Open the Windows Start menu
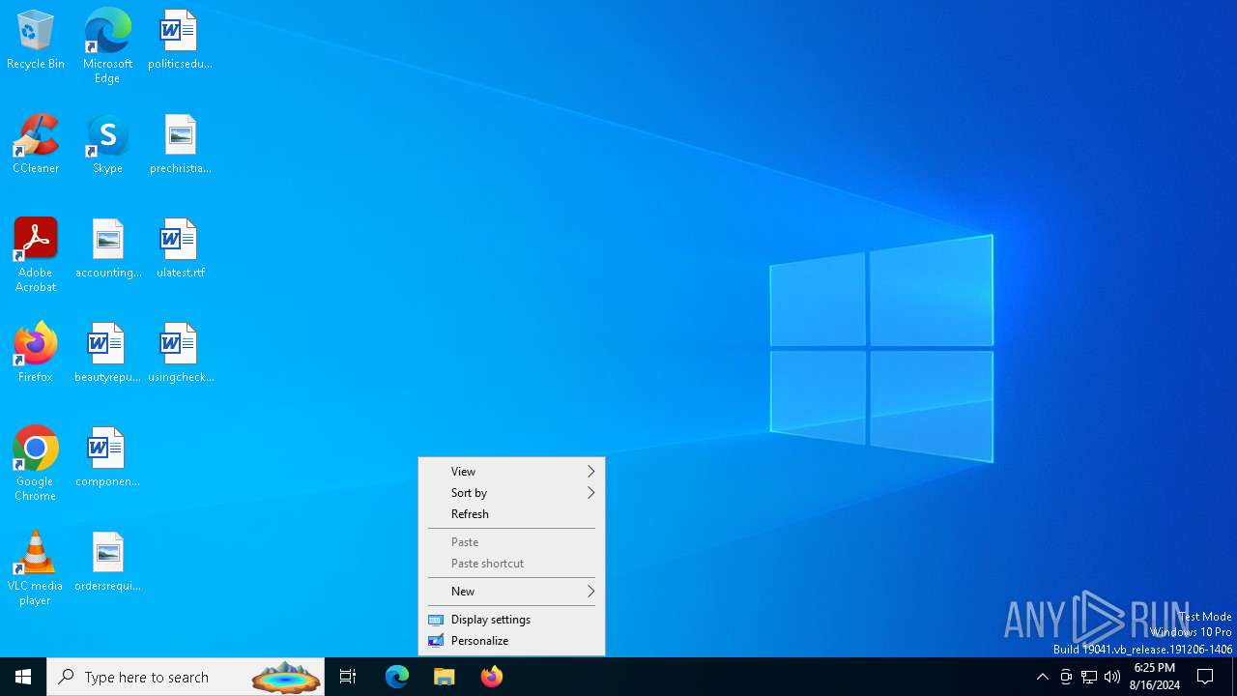 point(23,677)
